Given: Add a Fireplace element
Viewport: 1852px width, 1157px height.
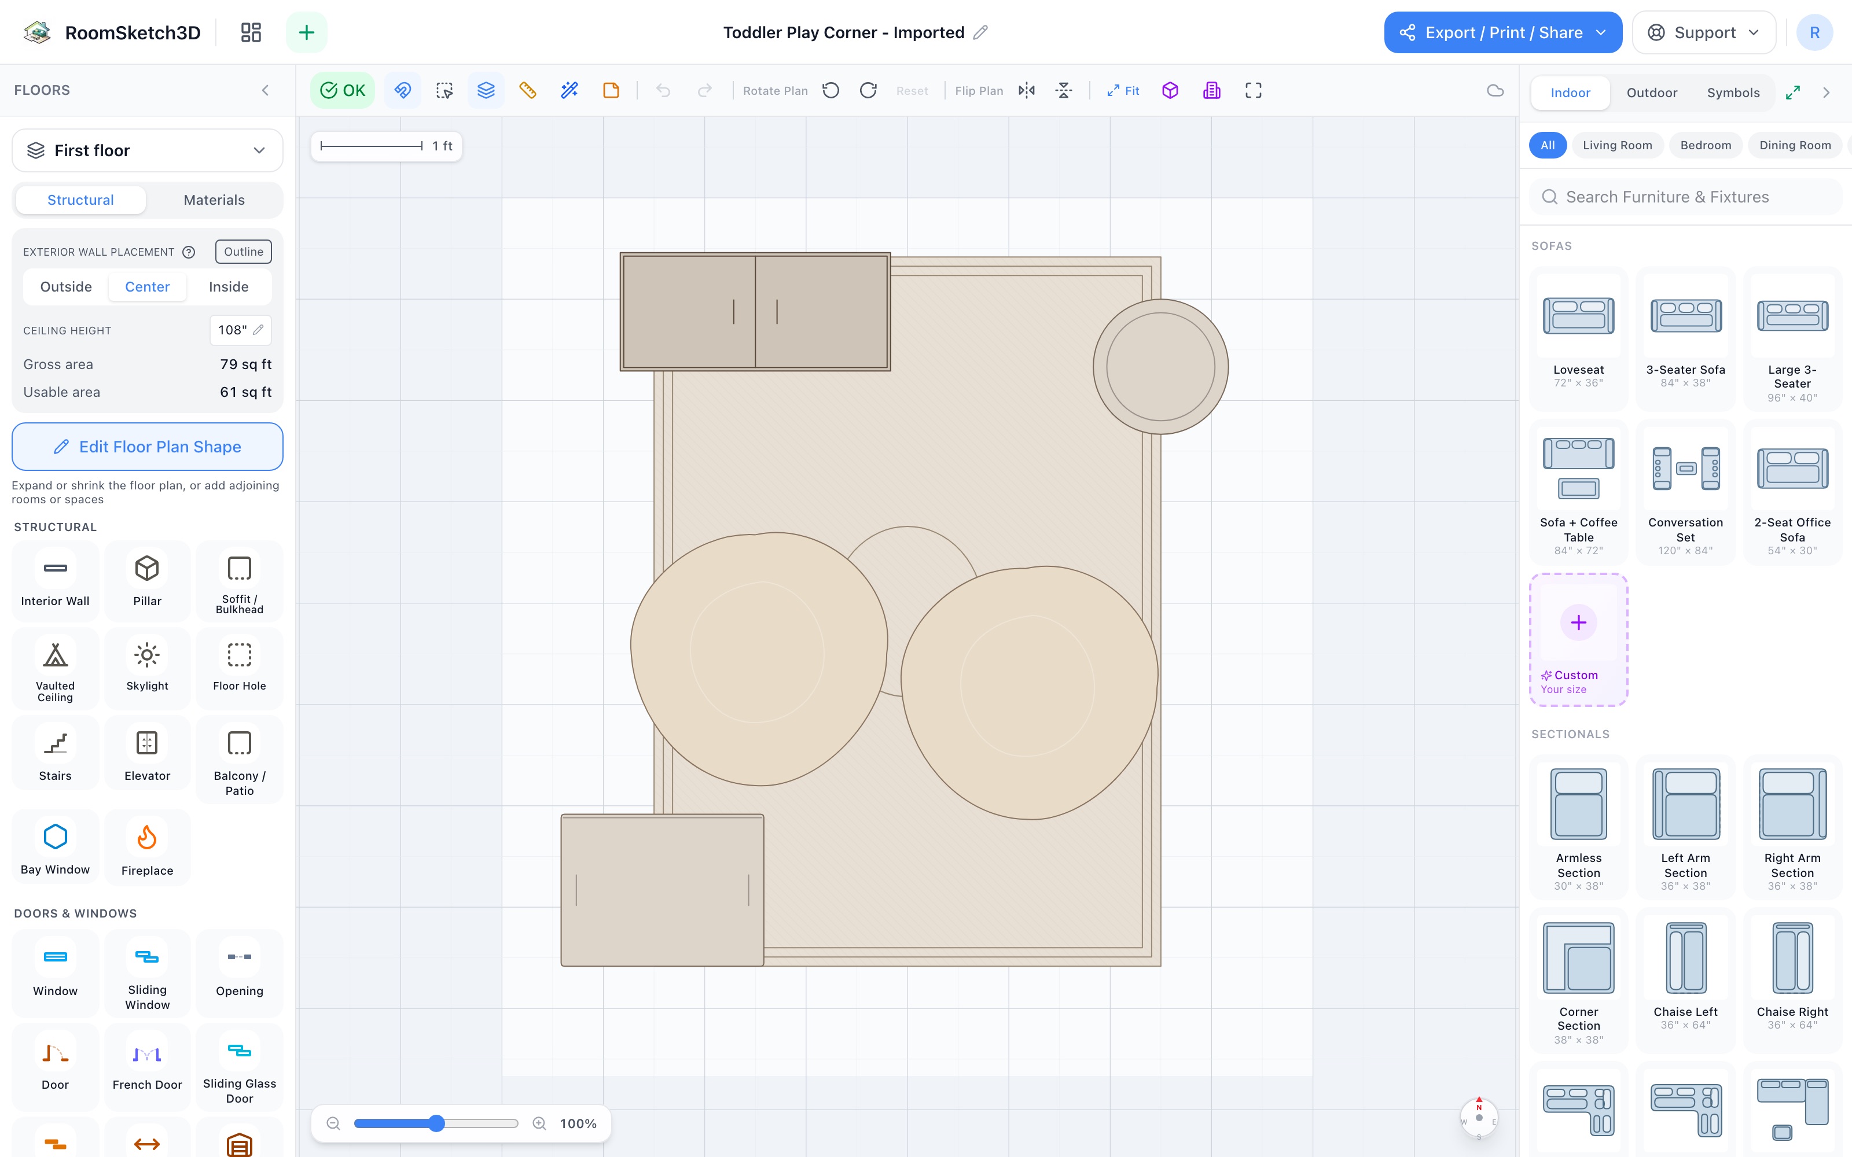Looking at the screenshot, I should point(147,848).
